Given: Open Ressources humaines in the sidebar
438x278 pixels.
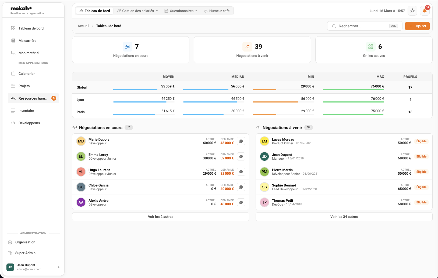Looking at the screenshot, I should (33, 98).
